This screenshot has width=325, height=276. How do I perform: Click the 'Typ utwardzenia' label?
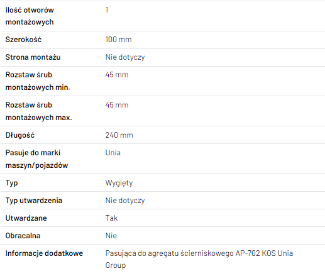pyautogui.click(x=34, y=201)
